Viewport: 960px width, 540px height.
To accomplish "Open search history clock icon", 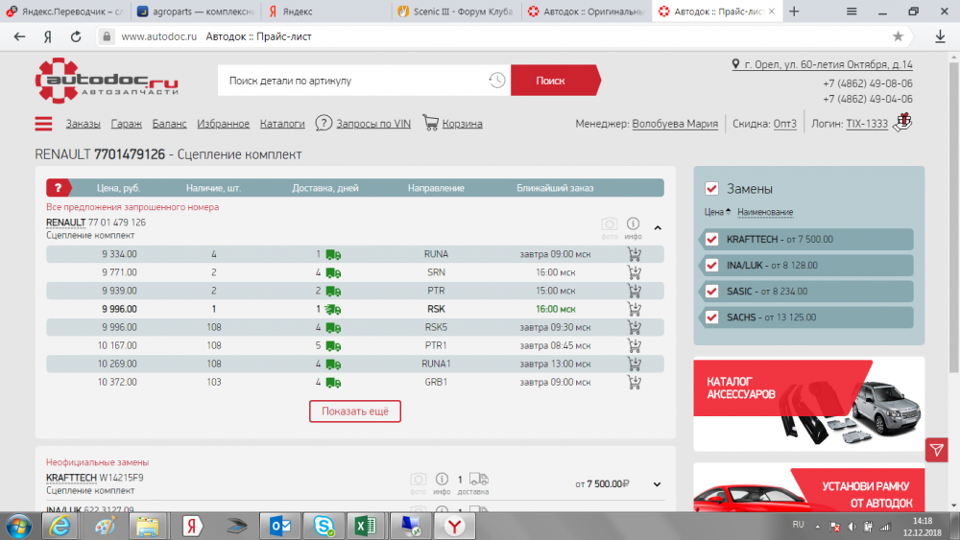I will (x=496, y=81).
